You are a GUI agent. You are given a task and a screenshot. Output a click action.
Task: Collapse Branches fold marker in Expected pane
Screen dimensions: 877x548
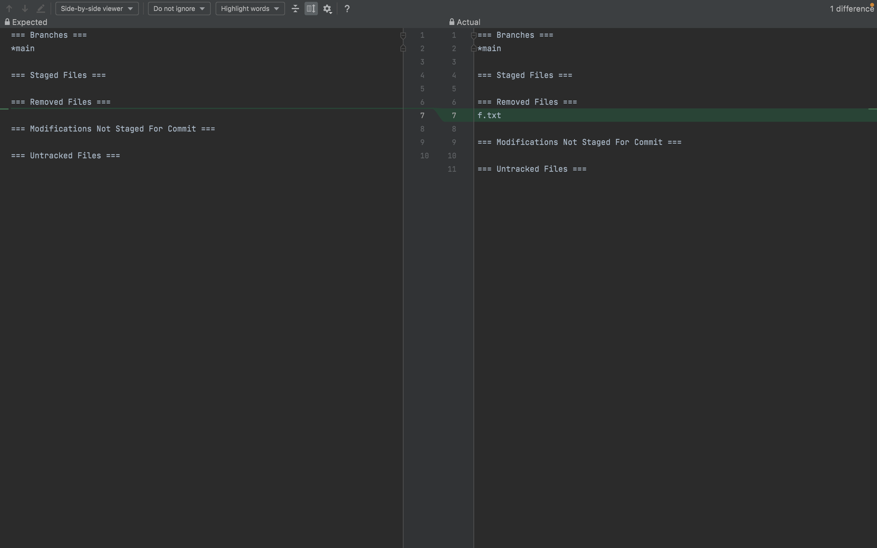(403, 35)
